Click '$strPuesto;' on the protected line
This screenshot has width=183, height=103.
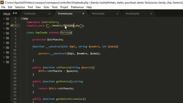click(x=55, y=39)
